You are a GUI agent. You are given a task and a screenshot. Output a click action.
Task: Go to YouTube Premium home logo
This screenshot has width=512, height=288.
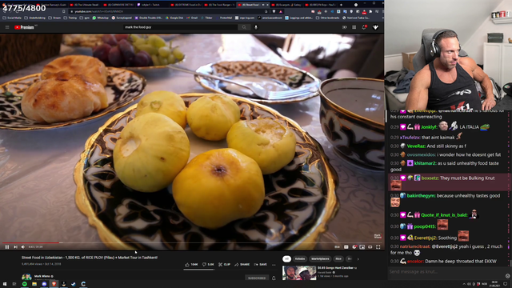24,27
